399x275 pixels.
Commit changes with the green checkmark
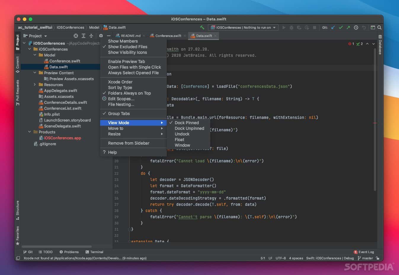point(341,27)
